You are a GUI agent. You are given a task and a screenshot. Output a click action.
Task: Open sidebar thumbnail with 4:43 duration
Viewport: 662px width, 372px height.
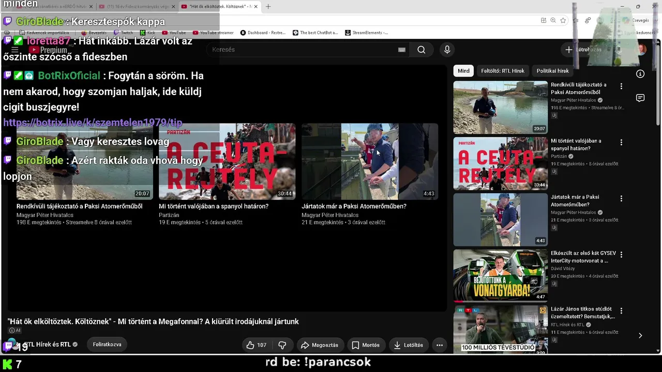click(500, 220)
